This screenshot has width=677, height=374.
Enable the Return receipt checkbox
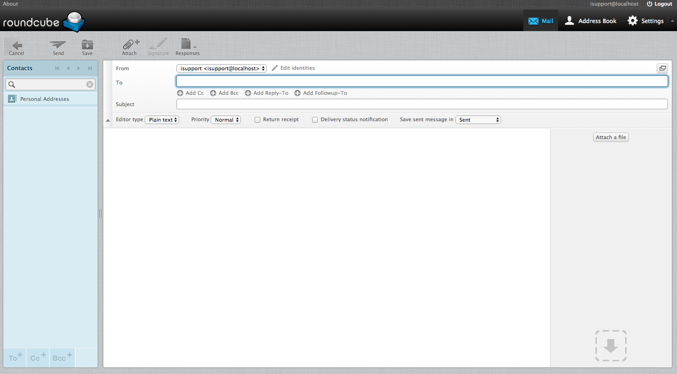coord(257,120)
